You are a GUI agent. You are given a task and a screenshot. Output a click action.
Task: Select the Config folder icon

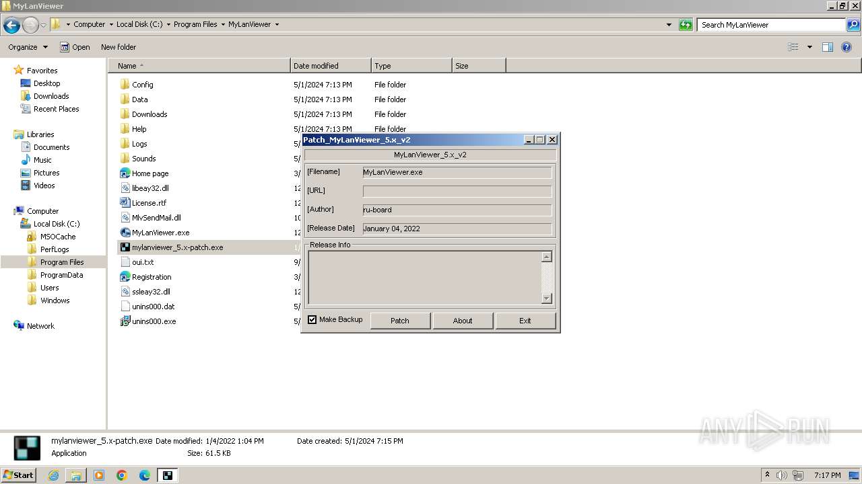tap(125, 85)
